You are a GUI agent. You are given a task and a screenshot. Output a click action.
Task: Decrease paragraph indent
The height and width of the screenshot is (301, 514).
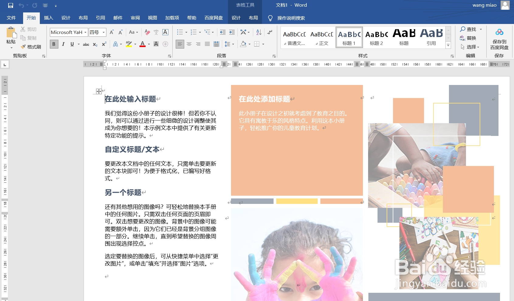223,32
